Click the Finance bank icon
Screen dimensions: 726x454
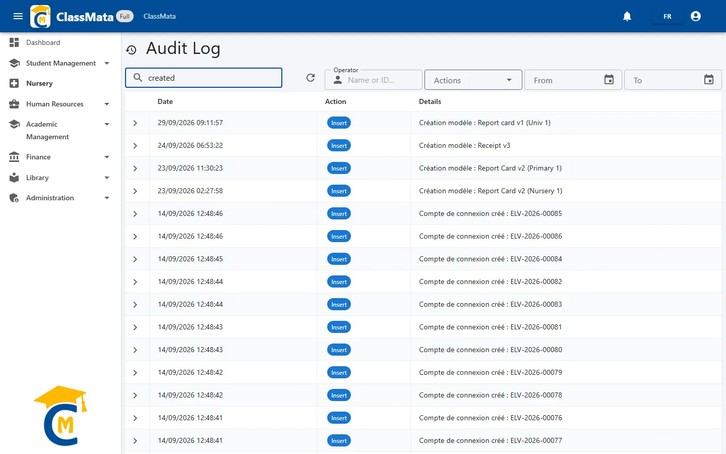pyautogui.click(x=14, y=157)
